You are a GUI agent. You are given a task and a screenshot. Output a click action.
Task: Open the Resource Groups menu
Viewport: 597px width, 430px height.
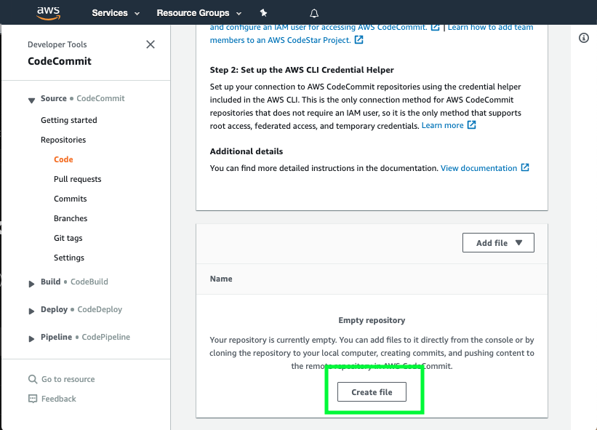(199, 13)
